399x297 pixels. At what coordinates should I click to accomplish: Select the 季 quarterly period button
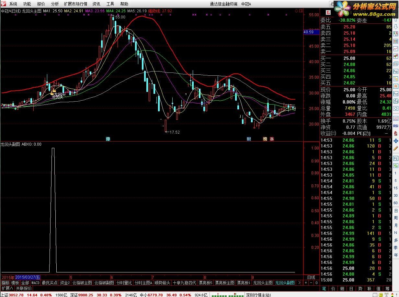pos(396,247)
